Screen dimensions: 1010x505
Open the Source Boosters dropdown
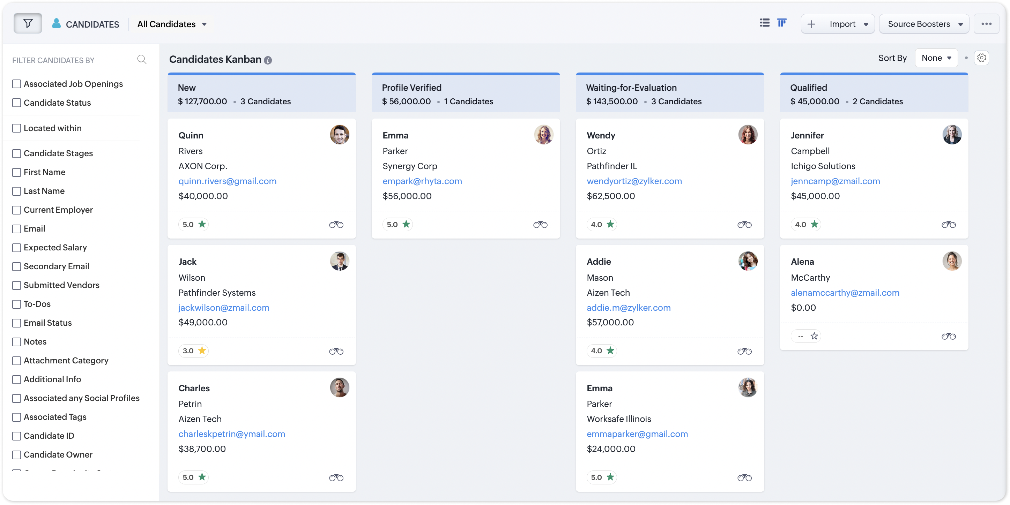[x=924, y=24]
